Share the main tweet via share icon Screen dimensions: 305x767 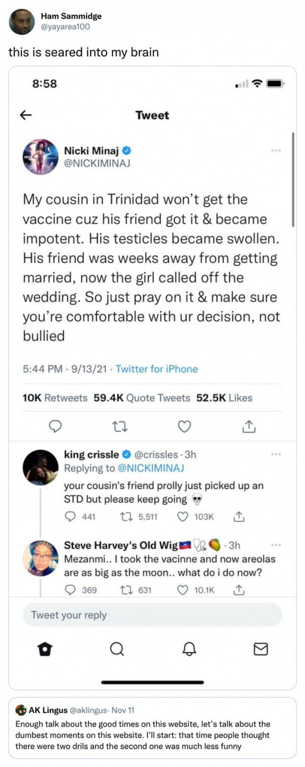click(249, 426)
